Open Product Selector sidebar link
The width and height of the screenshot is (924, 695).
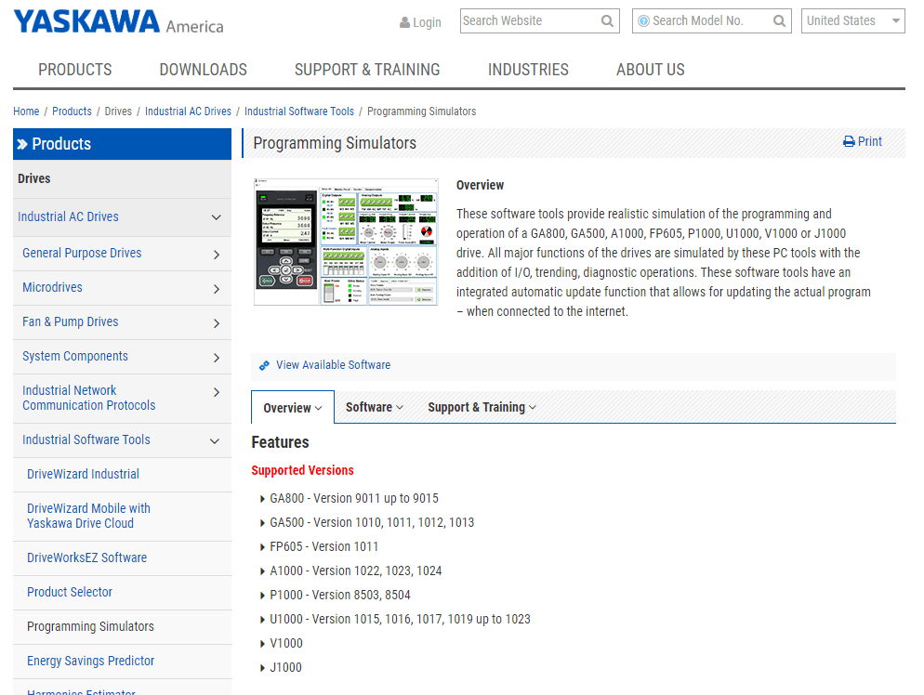pos(70,592)
